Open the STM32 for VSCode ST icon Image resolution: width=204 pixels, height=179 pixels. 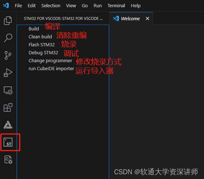point(8,142)
